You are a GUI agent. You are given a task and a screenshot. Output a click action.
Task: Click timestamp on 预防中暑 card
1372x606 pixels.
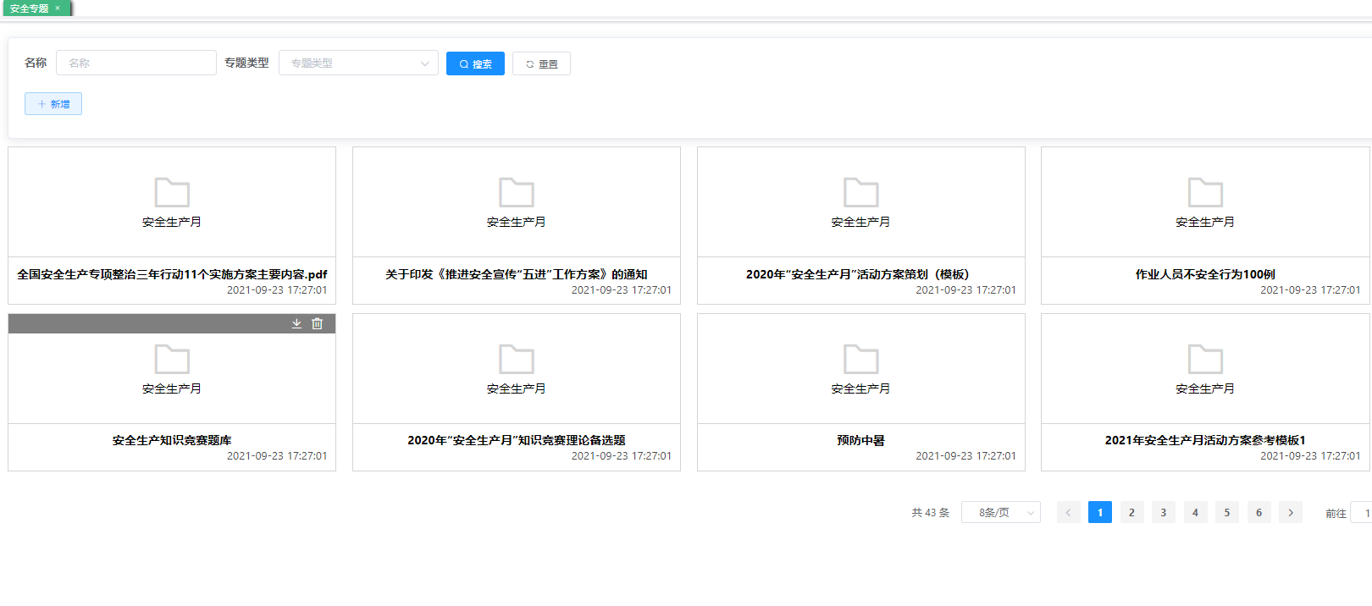965,455
